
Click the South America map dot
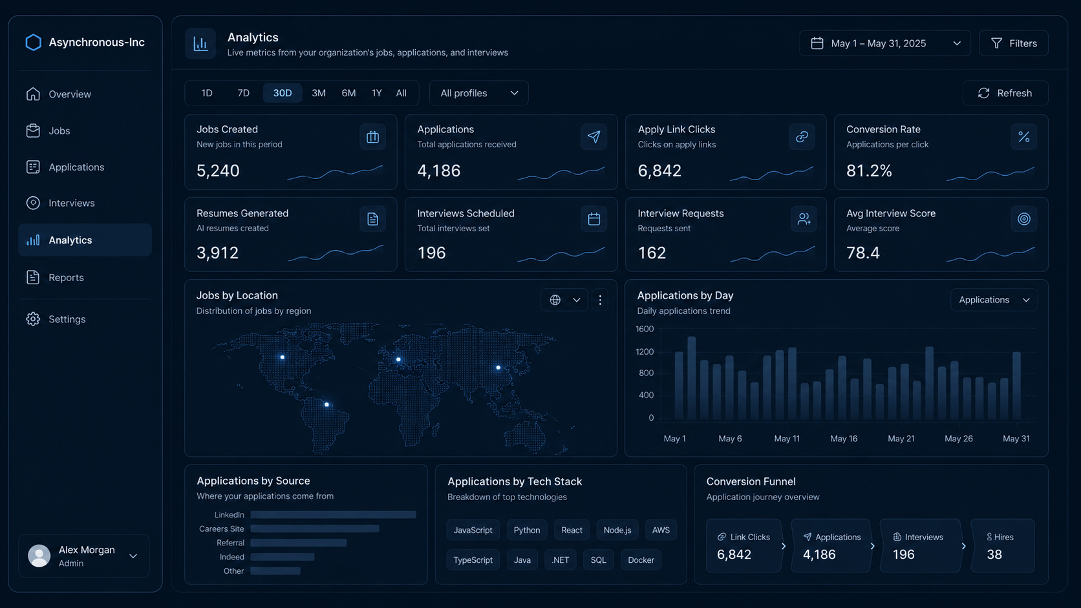[326, 404]
